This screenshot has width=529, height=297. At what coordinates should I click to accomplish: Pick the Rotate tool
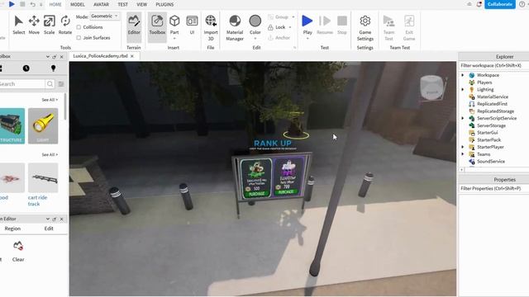pos(65,25)
